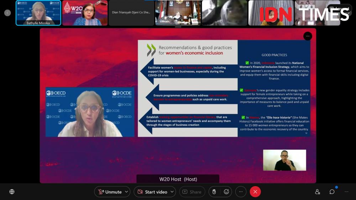The width and height of the screenshot is (356, 200).
Task: Select Bathylle Missika video thumbnail
Action: click(38, 13)
